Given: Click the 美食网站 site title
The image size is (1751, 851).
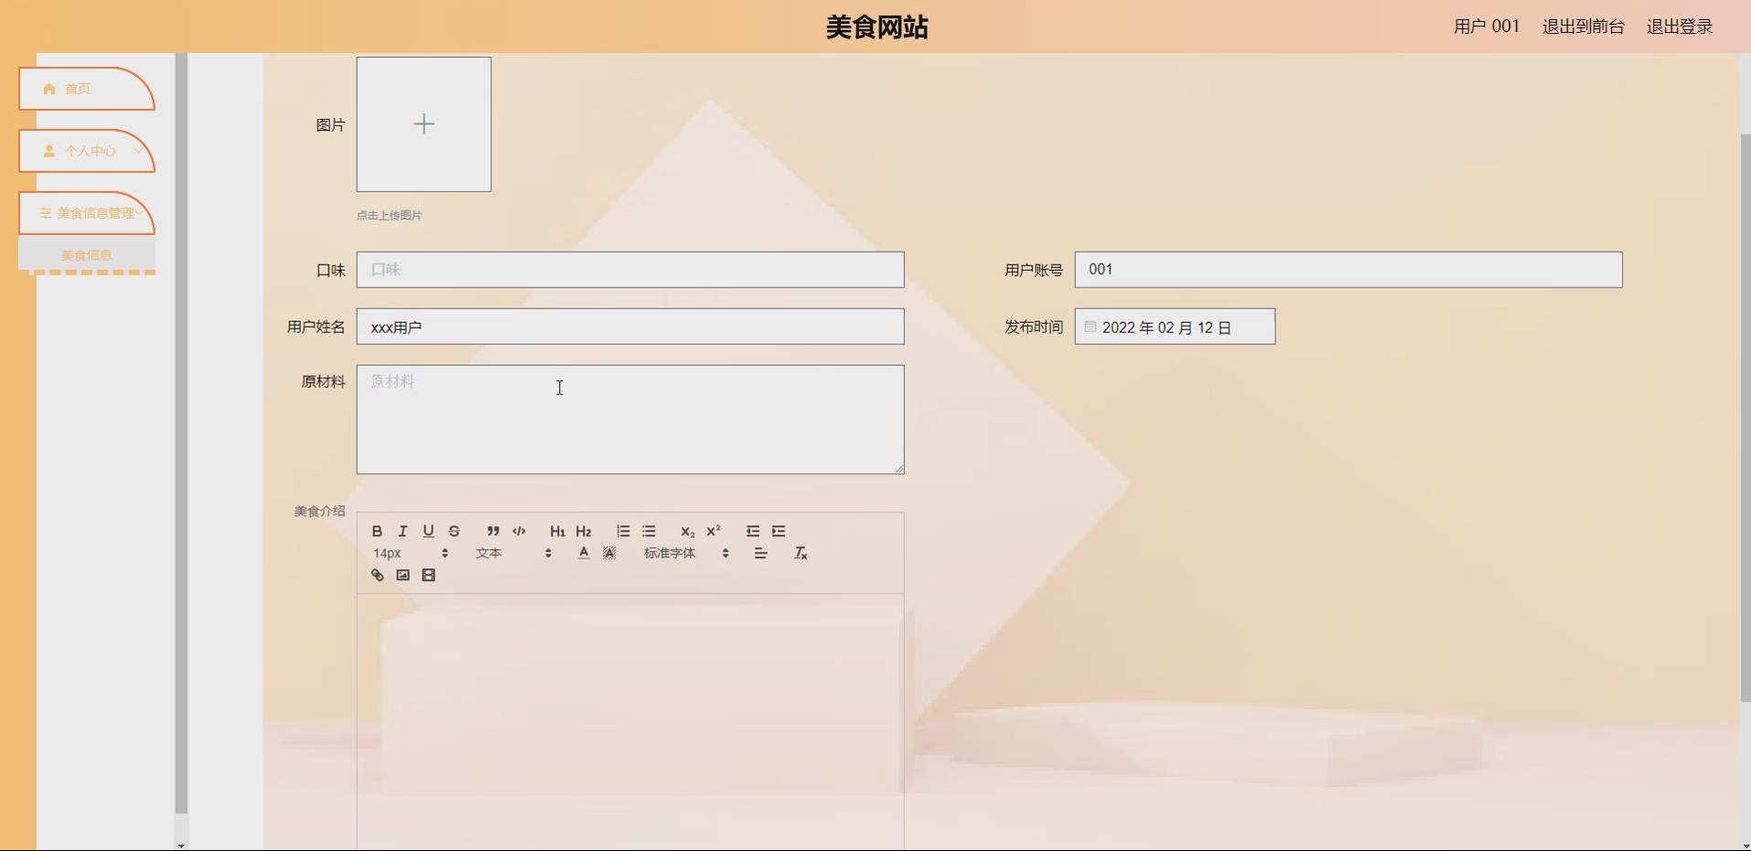Looking at the screenshot, I should click(x=876, y=27).
